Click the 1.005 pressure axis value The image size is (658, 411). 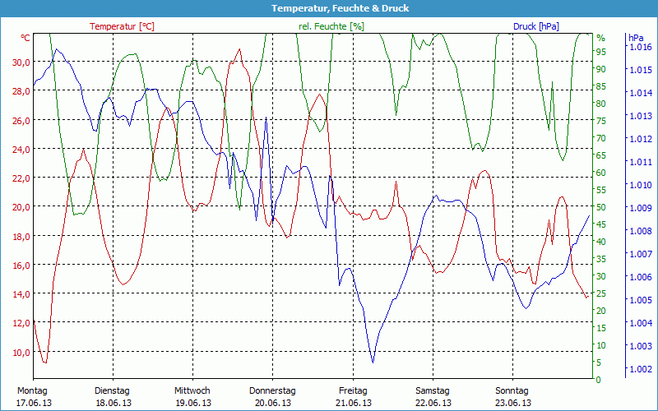[641, 300]
